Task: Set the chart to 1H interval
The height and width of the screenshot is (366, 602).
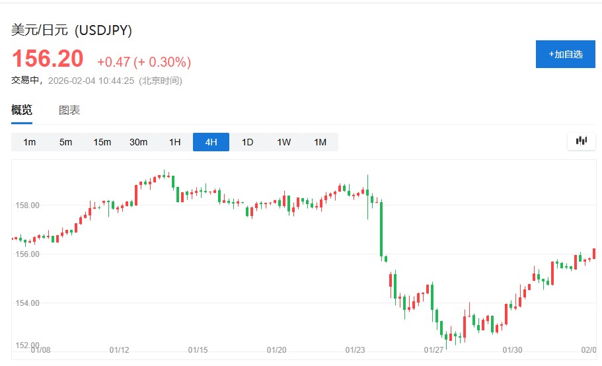Action: 174,142
